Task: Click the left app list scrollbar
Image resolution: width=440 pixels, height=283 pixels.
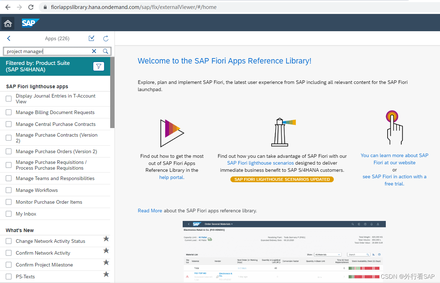Action: (x=112, y=93)
